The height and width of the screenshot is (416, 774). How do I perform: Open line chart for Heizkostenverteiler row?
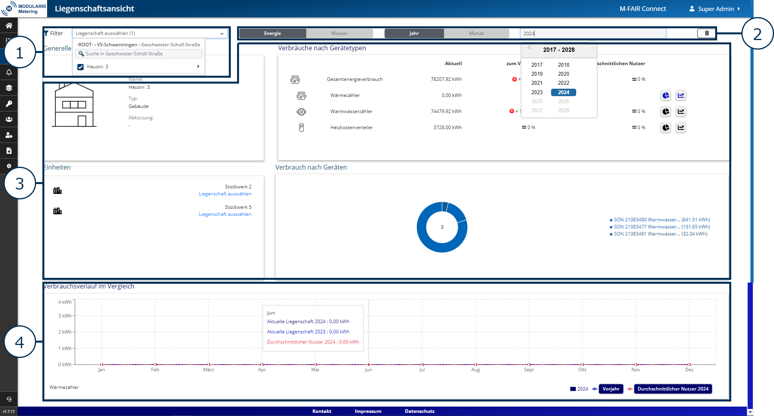pos(681,128)
